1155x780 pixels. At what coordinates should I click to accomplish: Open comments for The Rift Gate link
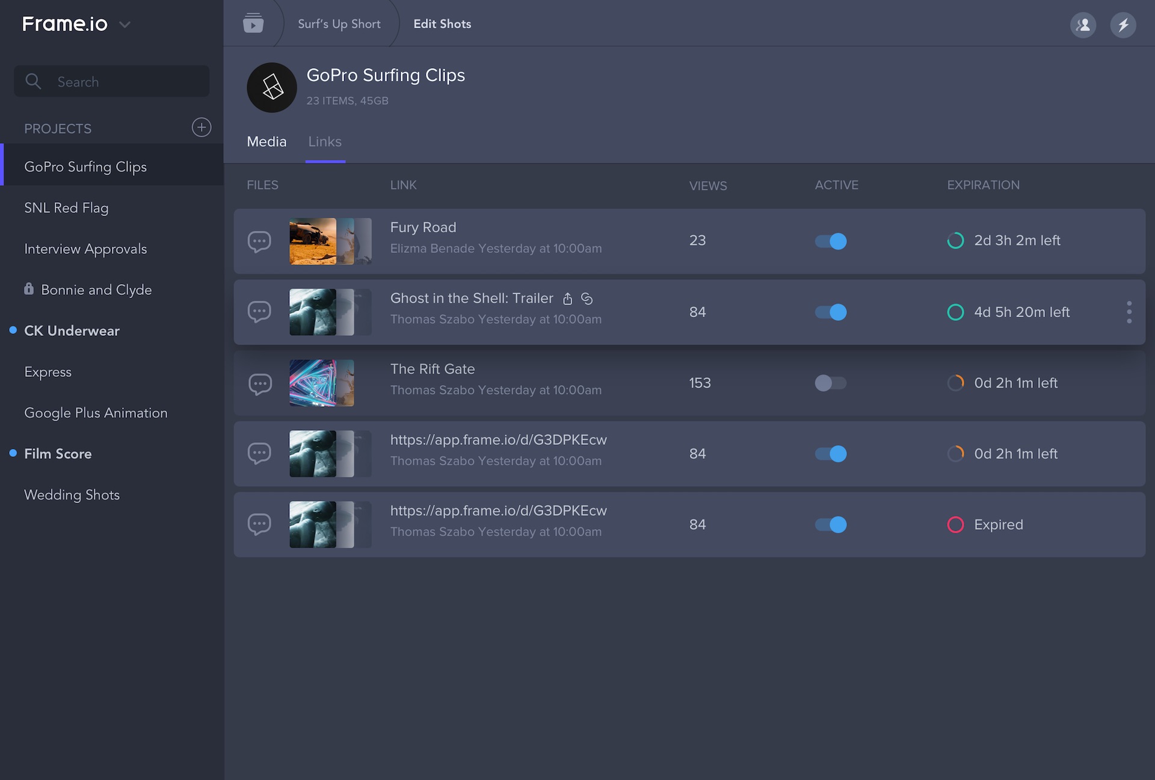coord(259,383)
